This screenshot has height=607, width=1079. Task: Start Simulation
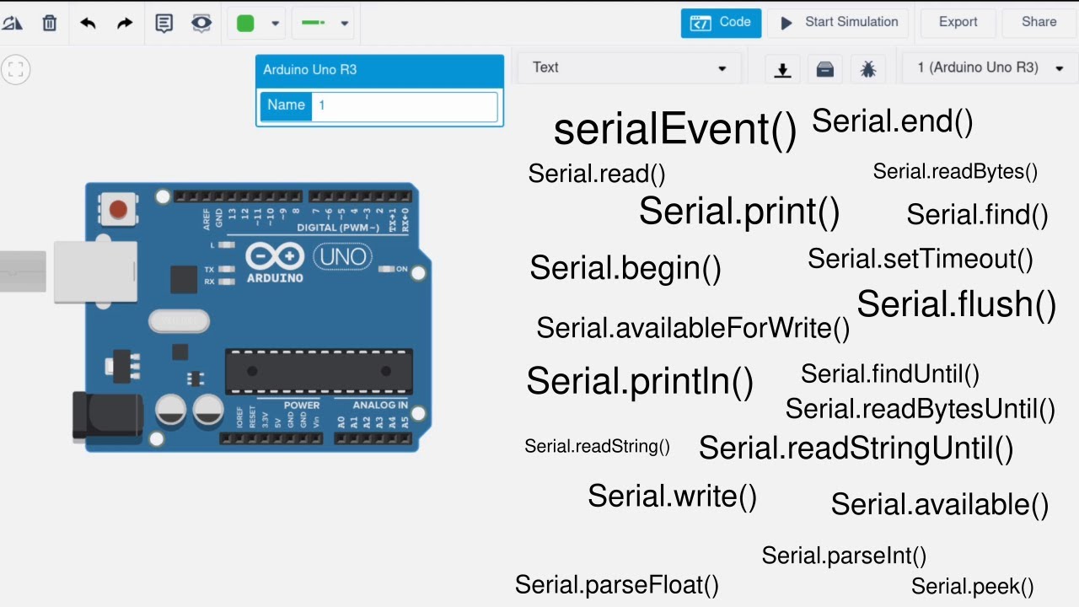[x=839, y=23]
